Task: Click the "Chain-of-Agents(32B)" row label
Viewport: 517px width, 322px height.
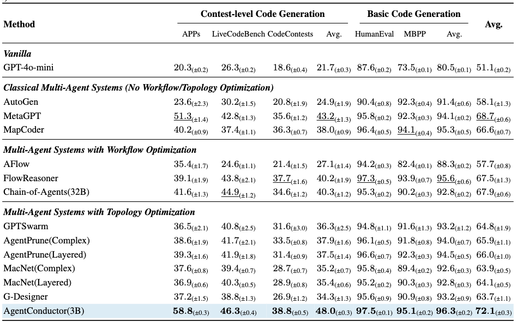Action: tap(44, 192)
